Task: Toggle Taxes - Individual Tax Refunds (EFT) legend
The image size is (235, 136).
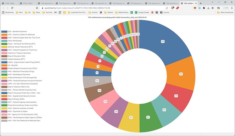Action: click(x=18, y=44)
